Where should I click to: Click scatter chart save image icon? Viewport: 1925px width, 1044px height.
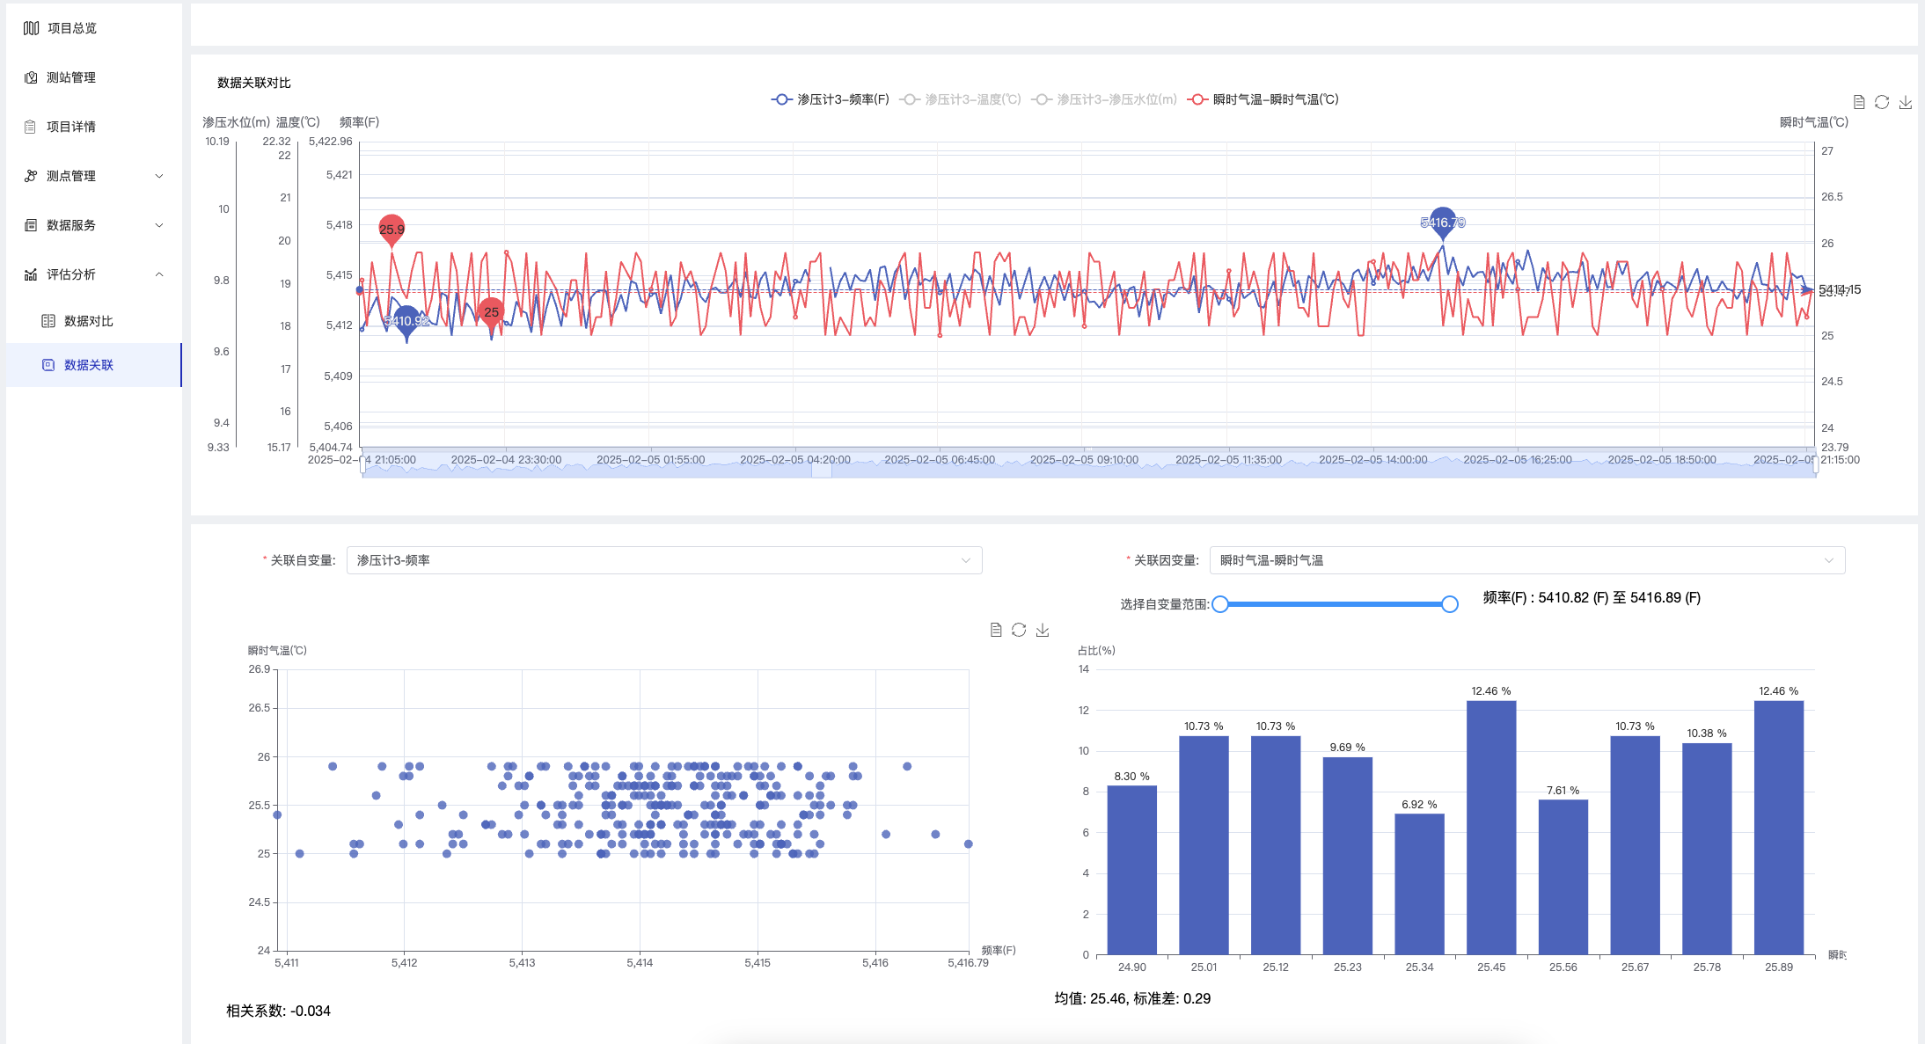[x=1043, y=630]
